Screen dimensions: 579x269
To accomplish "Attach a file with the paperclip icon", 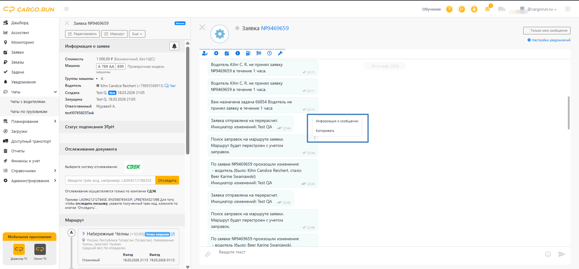I will pos(208,254).
